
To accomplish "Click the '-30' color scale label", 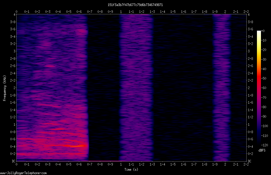I will coord(264,60).
